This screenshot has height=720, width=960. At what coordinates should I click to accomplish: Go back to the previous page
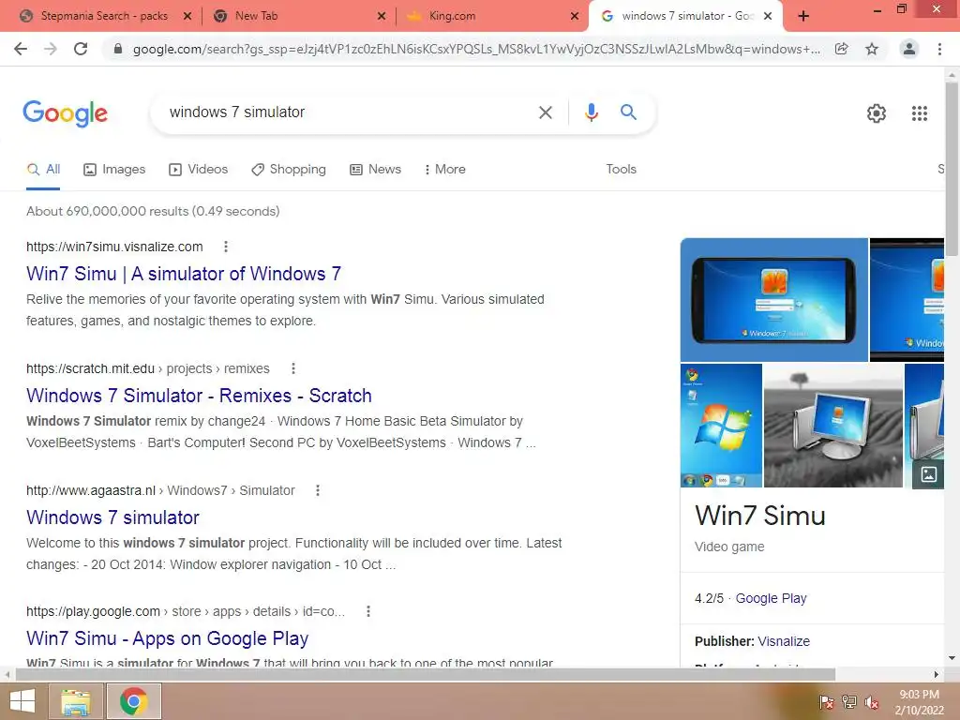tap(21, 49)
